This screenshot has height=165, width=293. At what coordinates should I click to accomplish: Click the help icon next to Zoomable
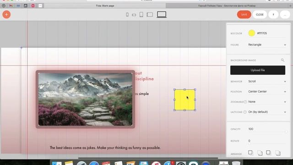245,102
